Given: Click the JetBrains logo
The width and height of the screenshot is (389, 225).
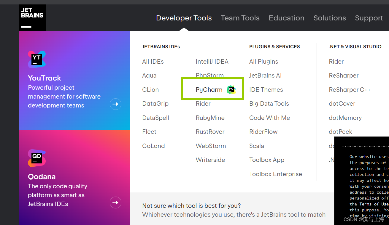Looking at the screenshot, I should pos(32,18).
